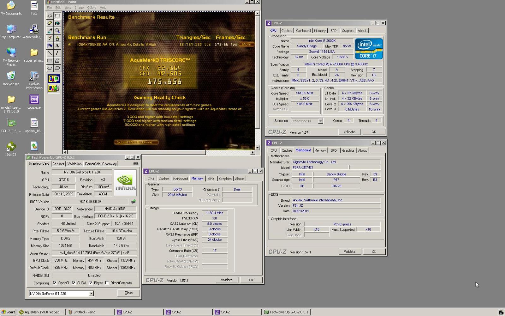Select the cpuz.exe desktop icon
Image resolution: width=505 pixels, height=316 pixels.
(x=34, y=102)
